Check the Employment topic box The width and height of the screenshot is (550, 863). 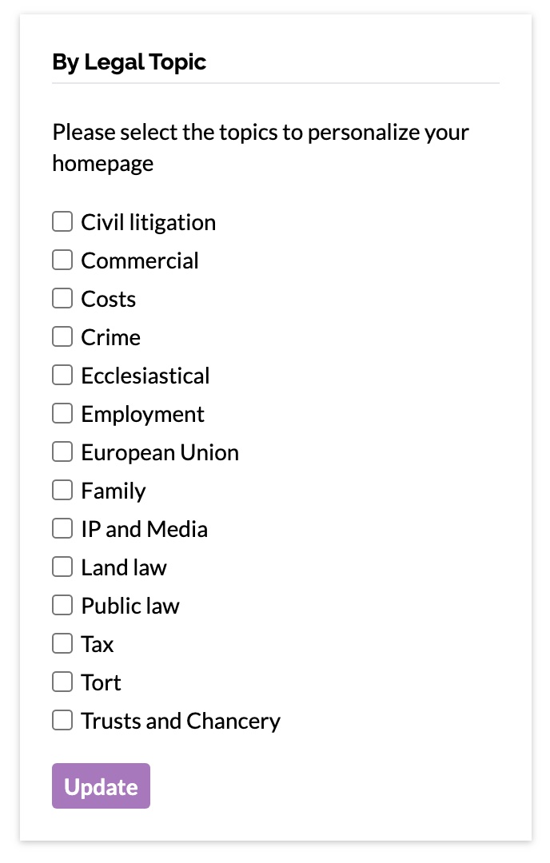coord(62,413)
